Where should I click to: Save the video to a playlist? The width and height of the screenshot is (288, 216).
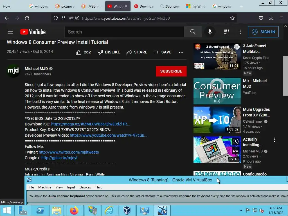pos(162,52)
